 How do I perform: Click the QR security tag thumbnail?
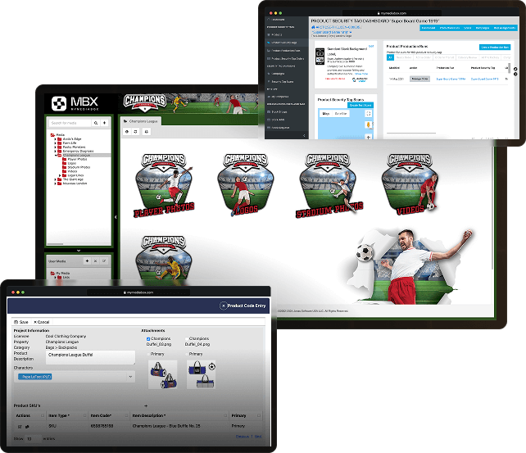320,57
